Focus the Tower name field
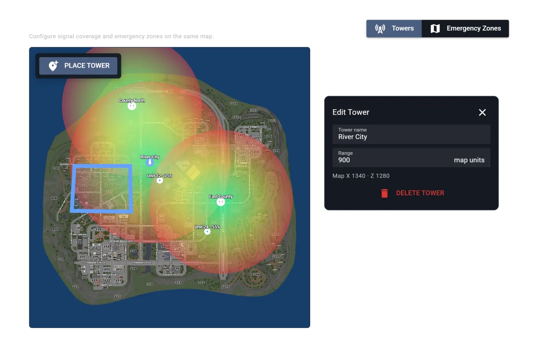The width and height of the screenshot is (538, 344). point(411,134)
